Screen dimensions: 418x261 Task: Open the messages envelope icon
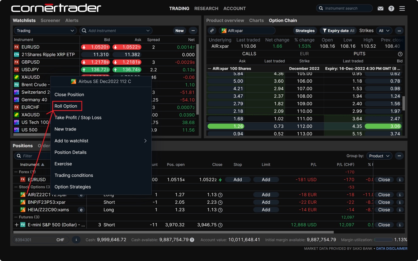[381, 8]
